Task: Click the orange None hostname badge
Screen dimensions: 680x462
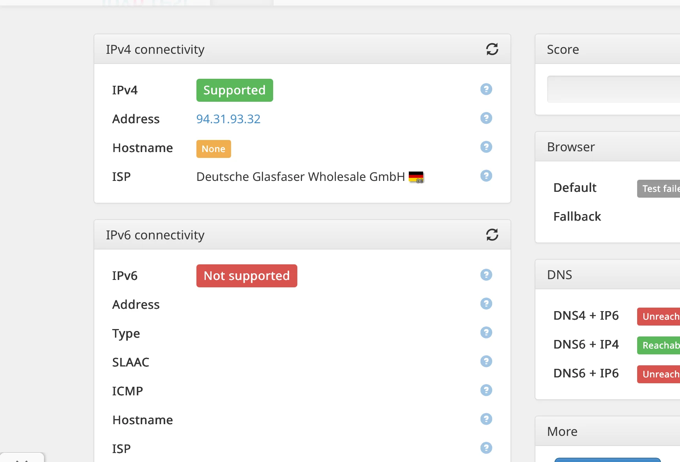Action: click(x=214, y=149)
